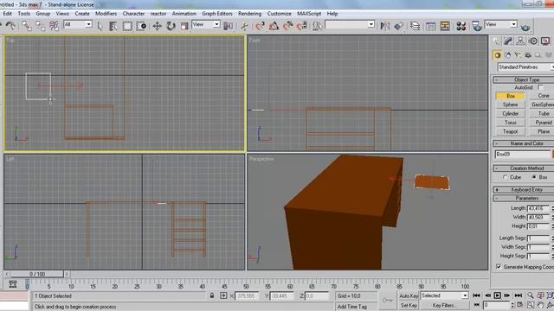This screenshot has height=311, width=554.
Task: Open the Customize menu
Action: click(279, 14)
